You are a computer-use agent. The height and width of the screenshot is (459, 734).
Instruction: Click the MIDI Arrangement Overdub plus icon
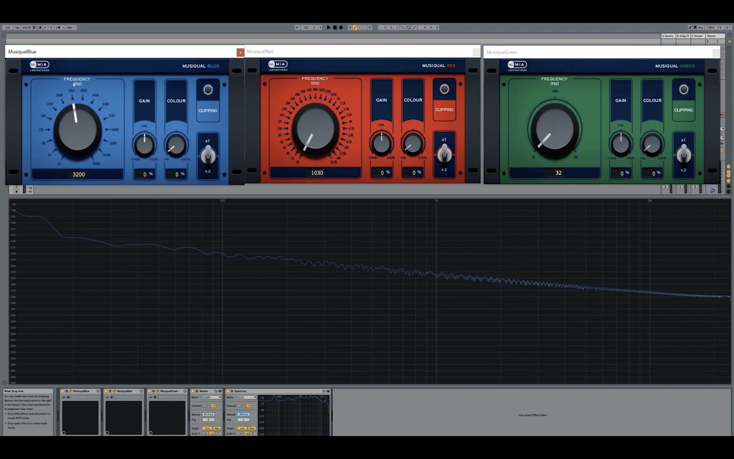tap(350, 27)
